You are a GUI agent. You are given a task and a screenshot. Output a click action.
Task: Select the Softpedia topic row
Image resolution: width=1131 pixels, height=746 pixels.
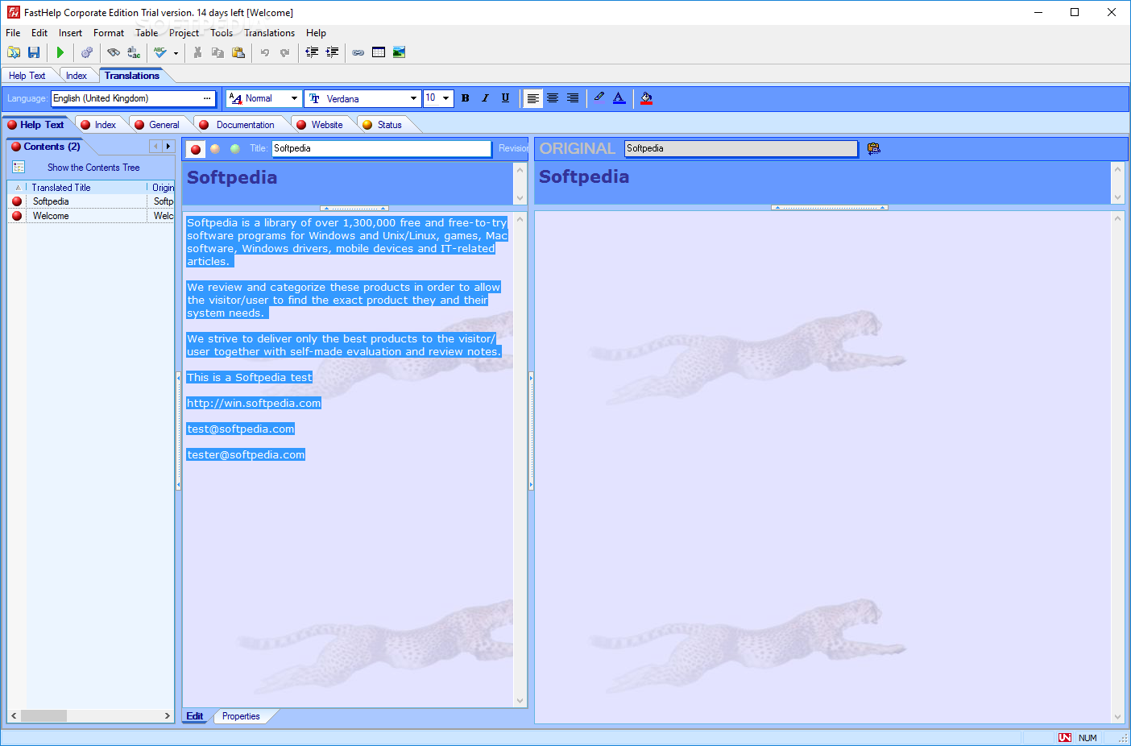(x=91, y=201)
